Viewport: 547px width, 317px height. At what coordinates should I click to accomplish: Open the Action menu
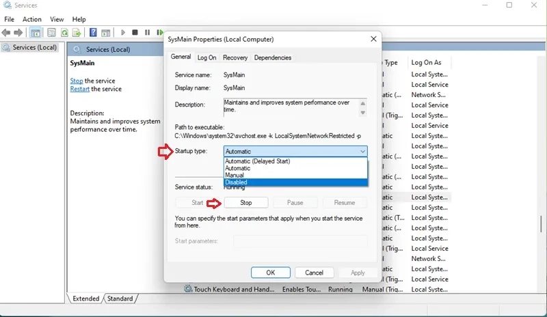[x=32, y=19]
